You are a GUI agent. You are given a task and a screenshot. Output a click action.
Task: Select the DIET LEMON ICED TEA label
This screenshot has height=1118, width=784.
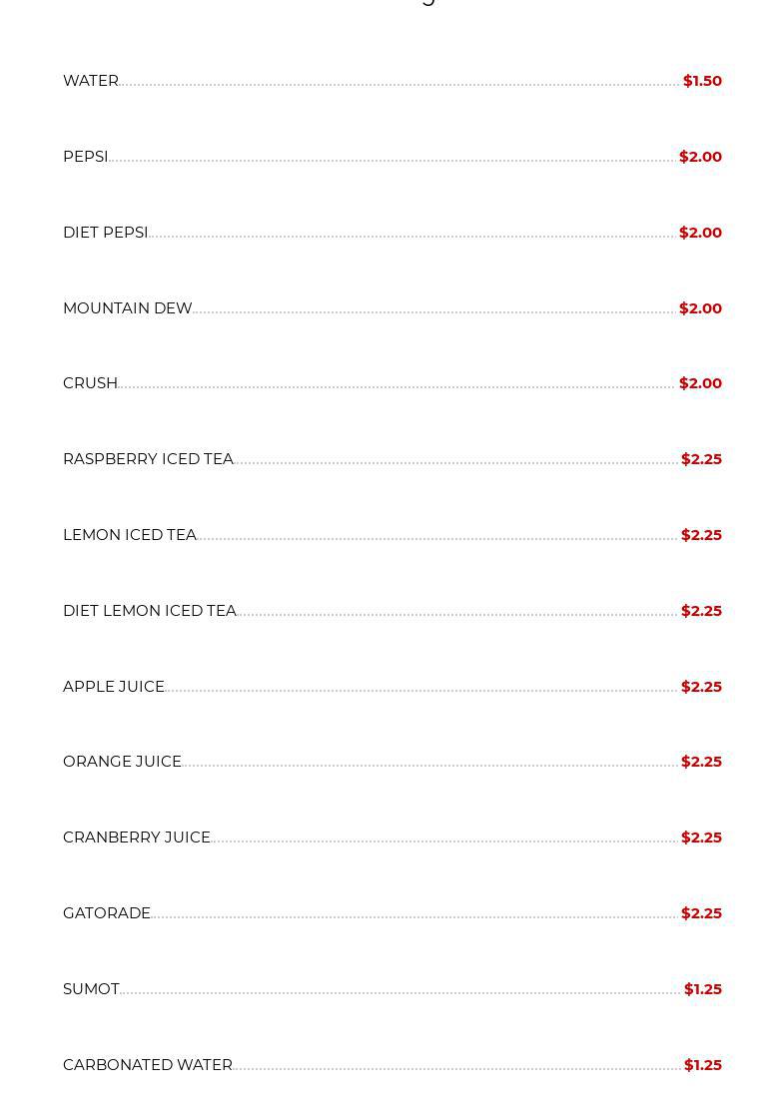click(149, 611)
